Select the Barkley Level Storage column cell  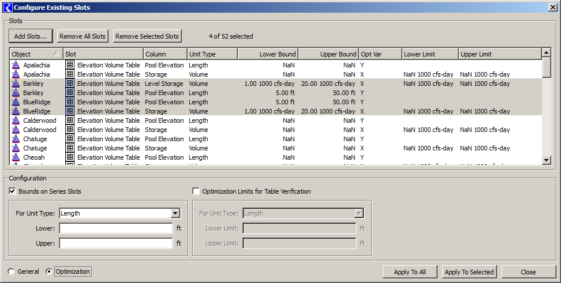click(x=164, y=84)
